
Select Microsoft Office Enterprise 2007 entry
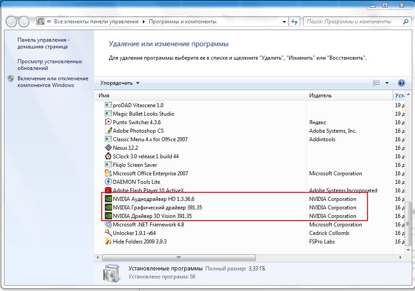[250, 173]
